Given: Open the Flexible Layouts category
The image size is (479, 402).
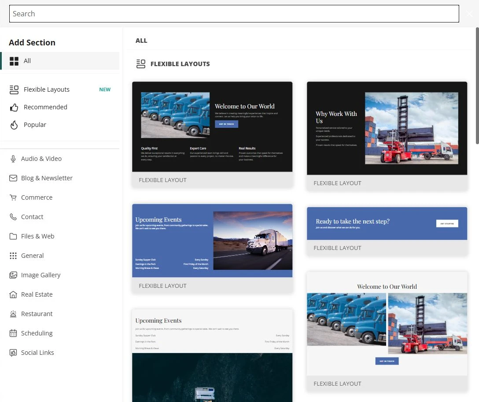Looking at the screenshot, I should [x=60, y=89].
